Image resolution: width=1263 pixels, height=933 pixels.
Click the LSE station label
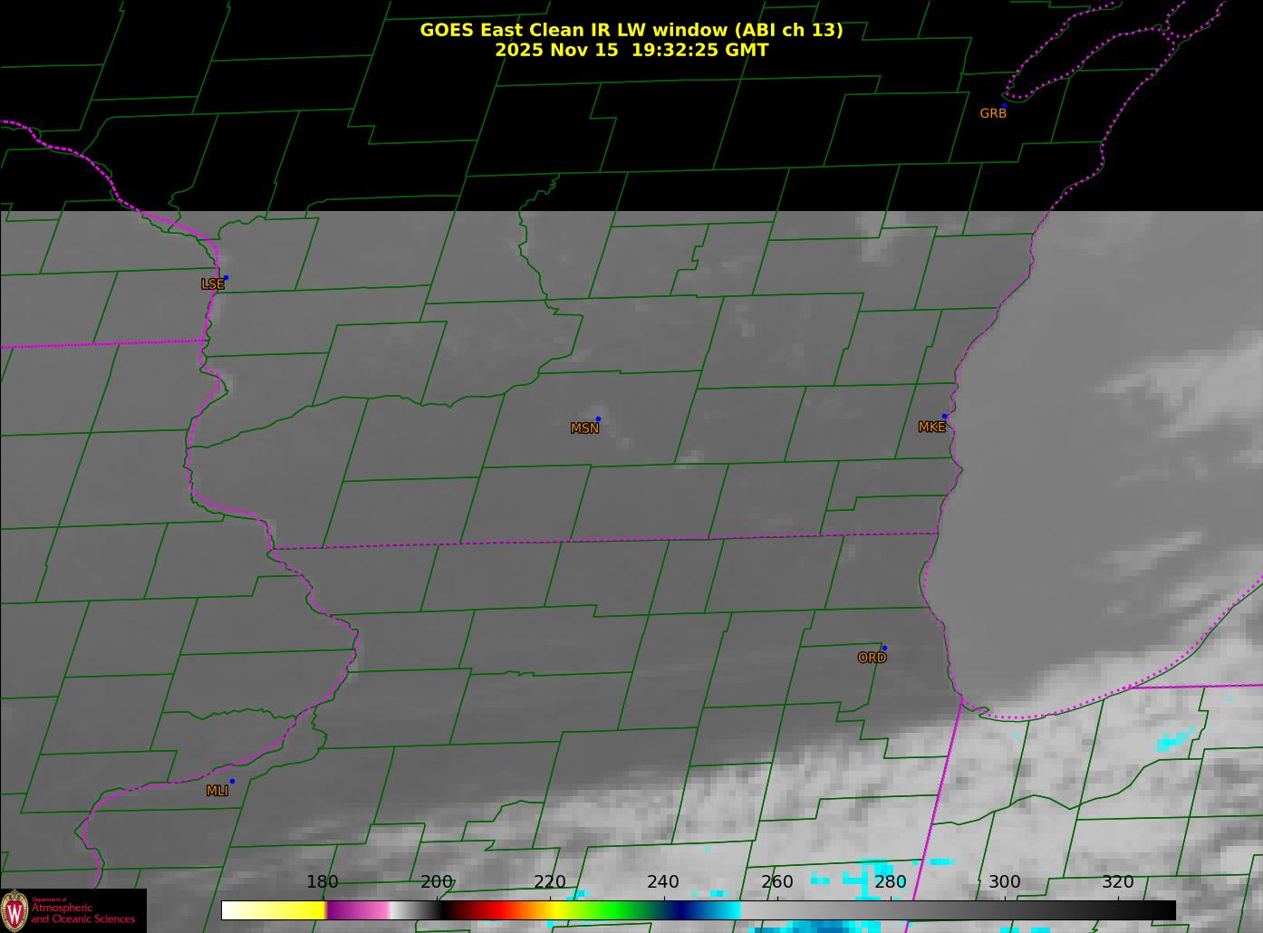coord(212,284)
